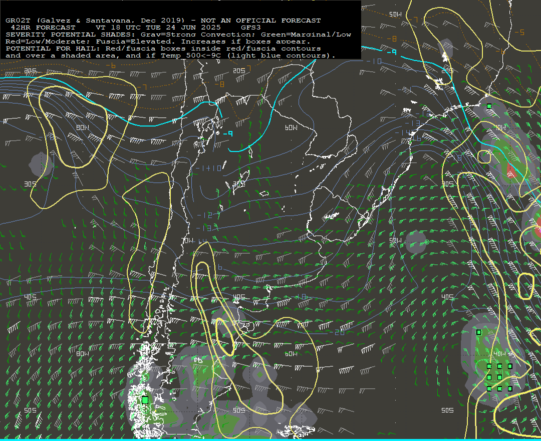Click the 70W longitude label over central Chile
The image size is (541, 441).
point(188,240)
